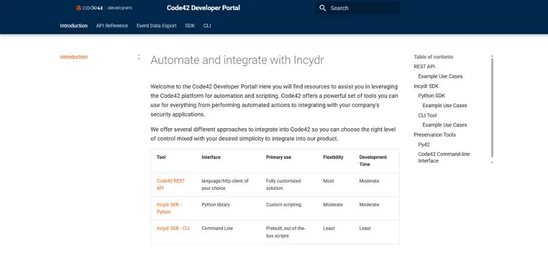Click the Code42 developers logo
Screen dimensions: 548x258
(104, 8)
